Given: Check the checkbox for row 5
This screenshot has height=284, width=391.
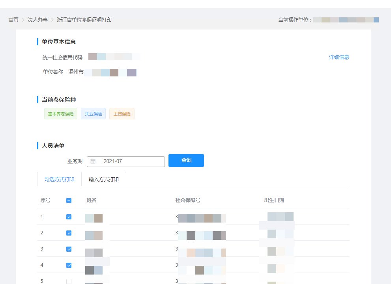Looking at the screenshot, I should pyautogui.click(x=69, y=281).
